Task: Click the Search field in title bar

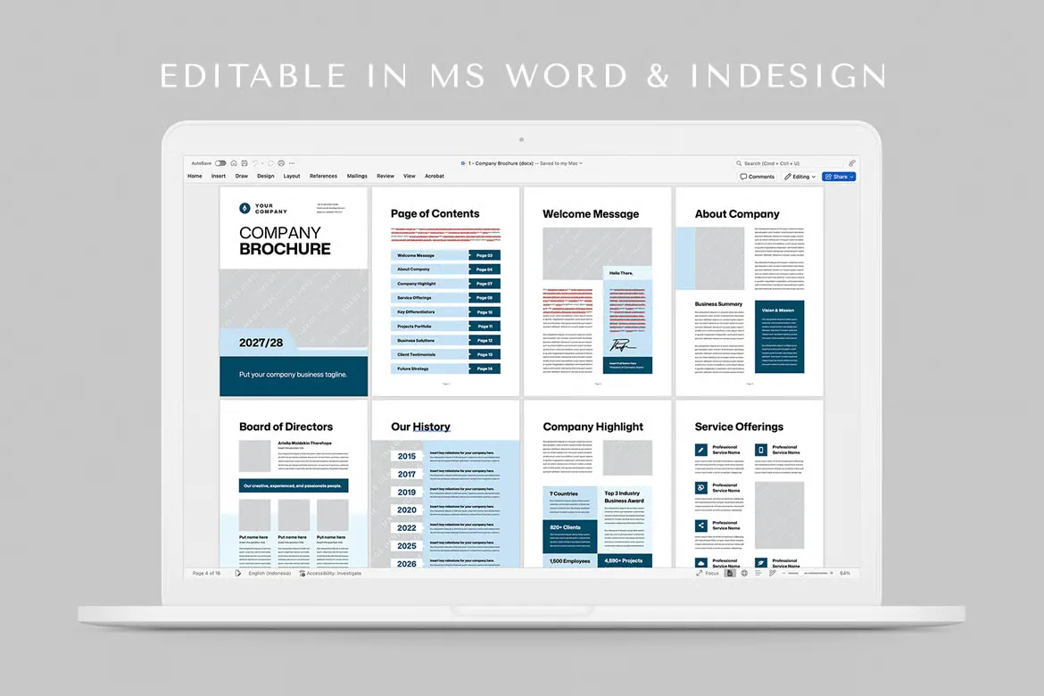Action: click(x=789, y=163)
